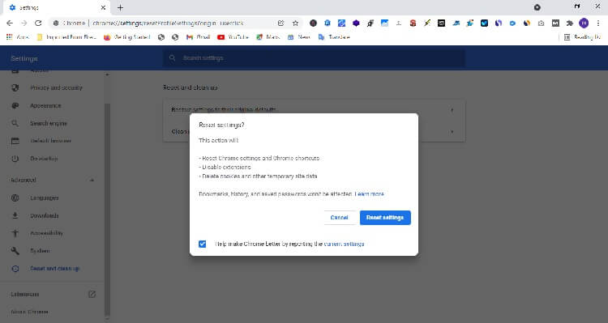Click the Search engine magnifier icon
608x323 pixels.
coord(15,123)
